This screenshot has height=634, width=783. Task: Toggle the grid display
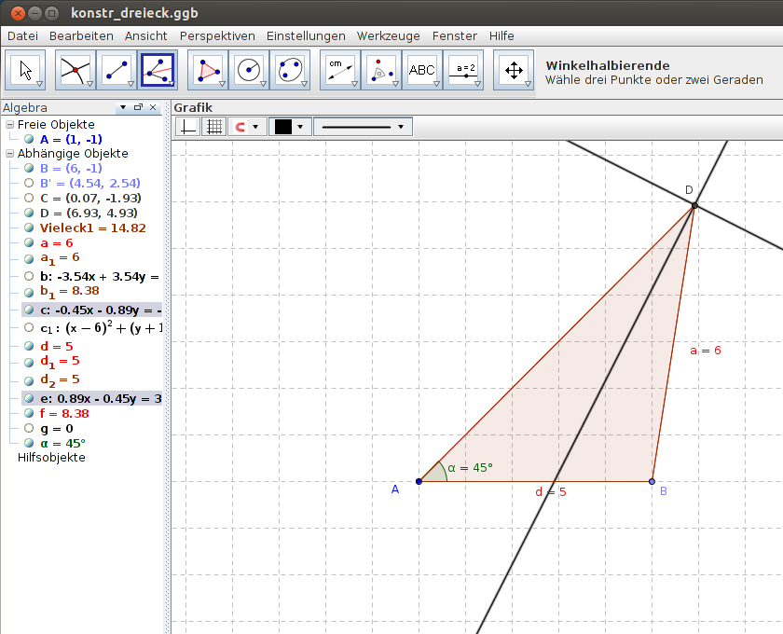tap(213, 126)
